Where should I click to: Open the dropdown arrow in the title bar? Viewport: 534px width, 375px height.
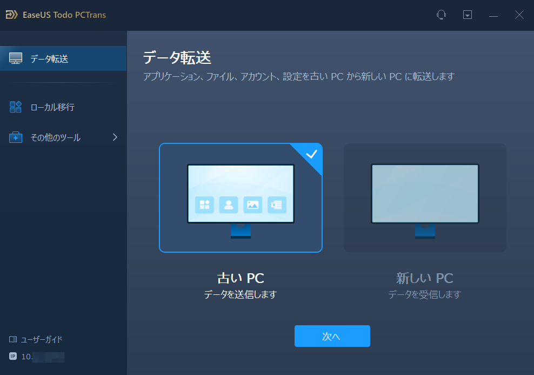pyautogui.click(x=466, y=15)
